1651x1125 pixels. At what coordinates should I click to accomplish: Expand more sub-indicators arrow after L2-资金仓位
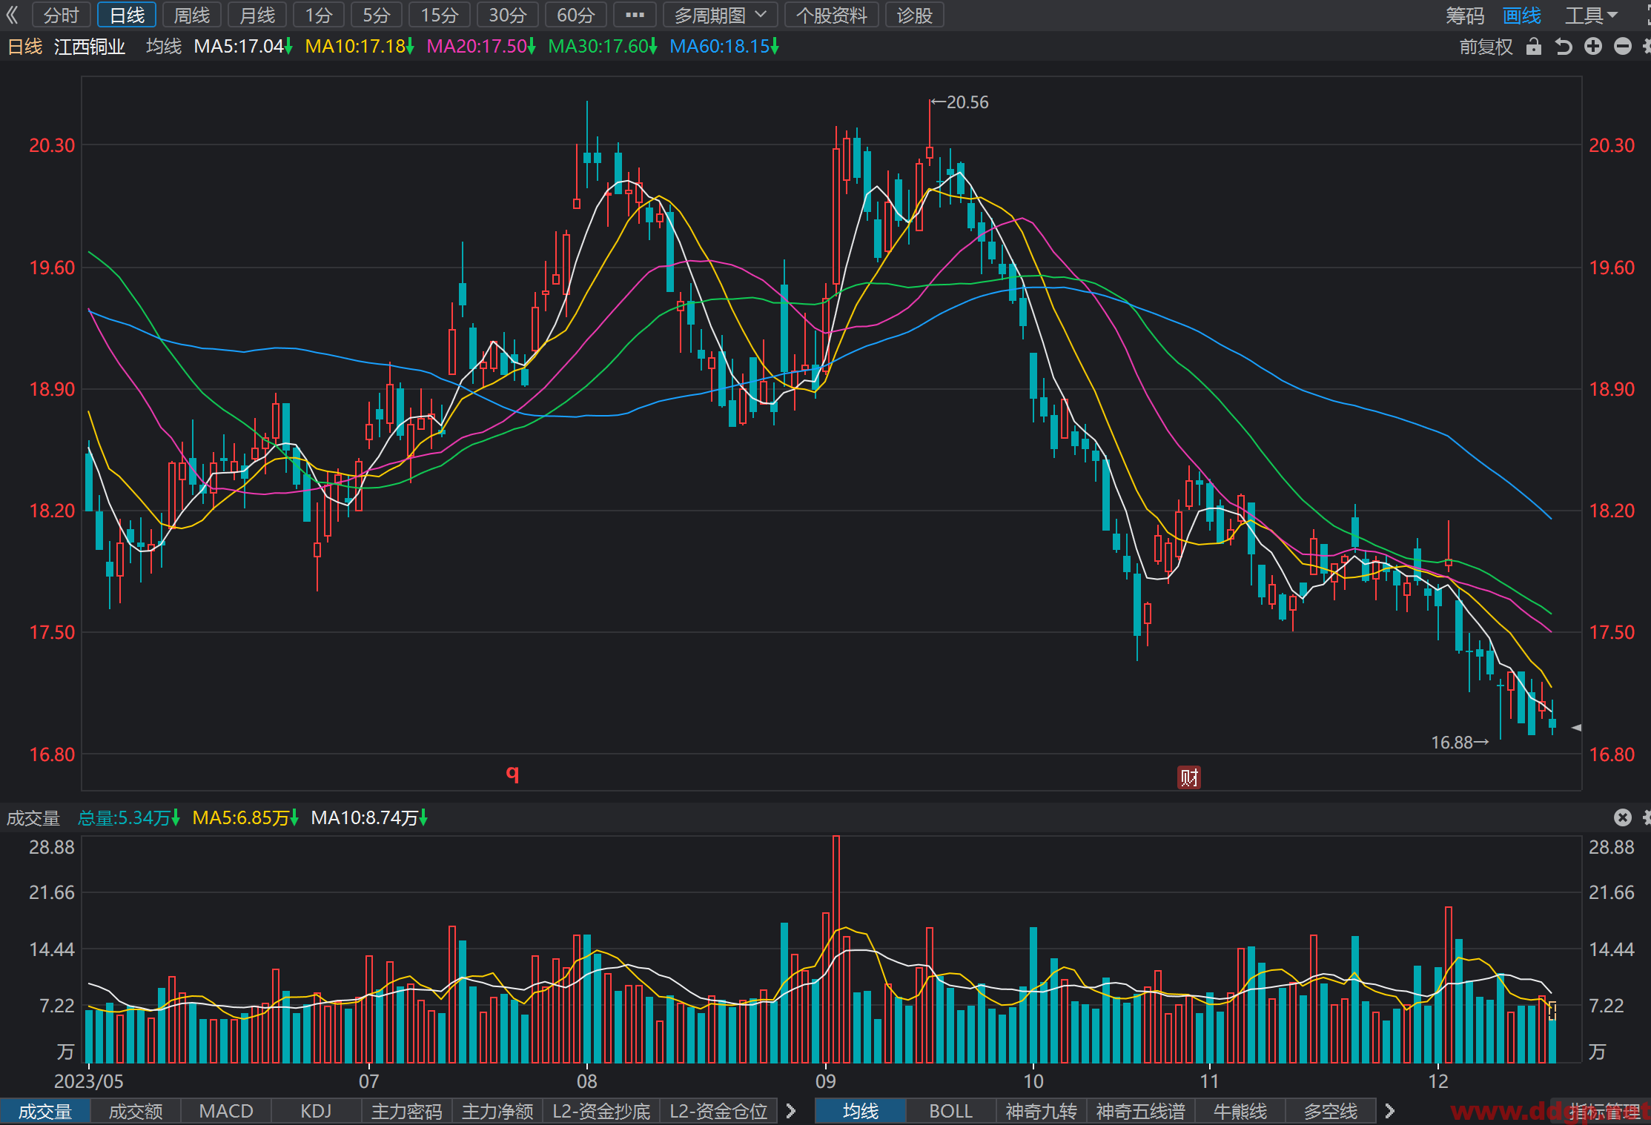pos(791,1111)
